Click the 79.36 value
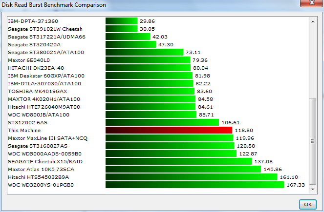This screenshot has width=324, height=212. tap(200, 60)
